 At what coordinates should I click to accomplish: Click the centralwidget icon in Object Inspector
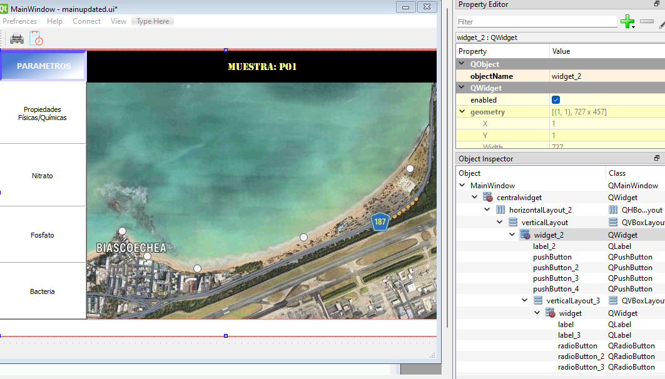click(x=488, y=198)
